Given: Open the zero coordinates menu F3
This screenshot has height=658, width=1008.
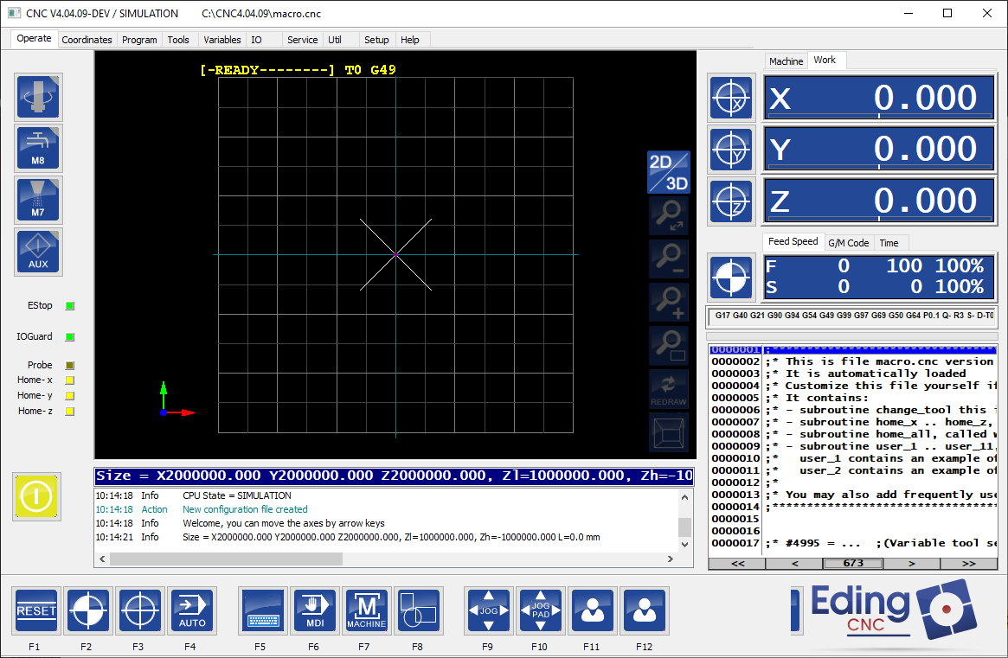Looking at the screenshot, I should 140,610.
